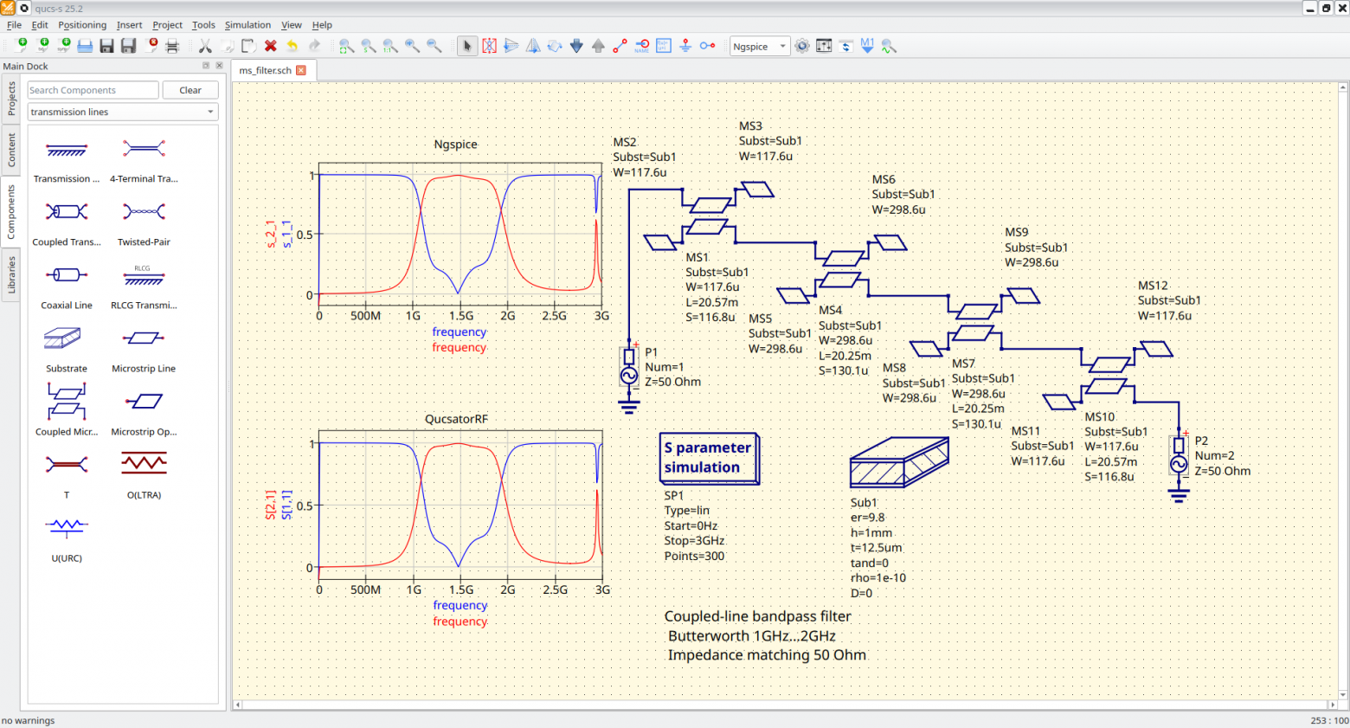Expand the transmission lines category dropdown
Image resolution: width=1350 pixels, height=728 pixels.
tap(123, 112)
